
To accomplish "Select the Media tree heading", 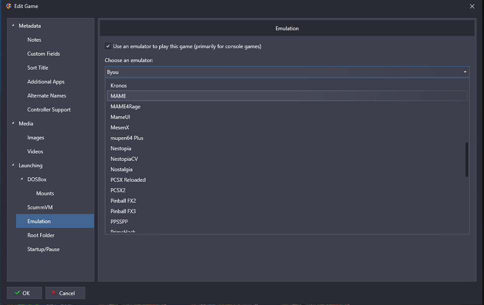I will (x=26, y=124).
